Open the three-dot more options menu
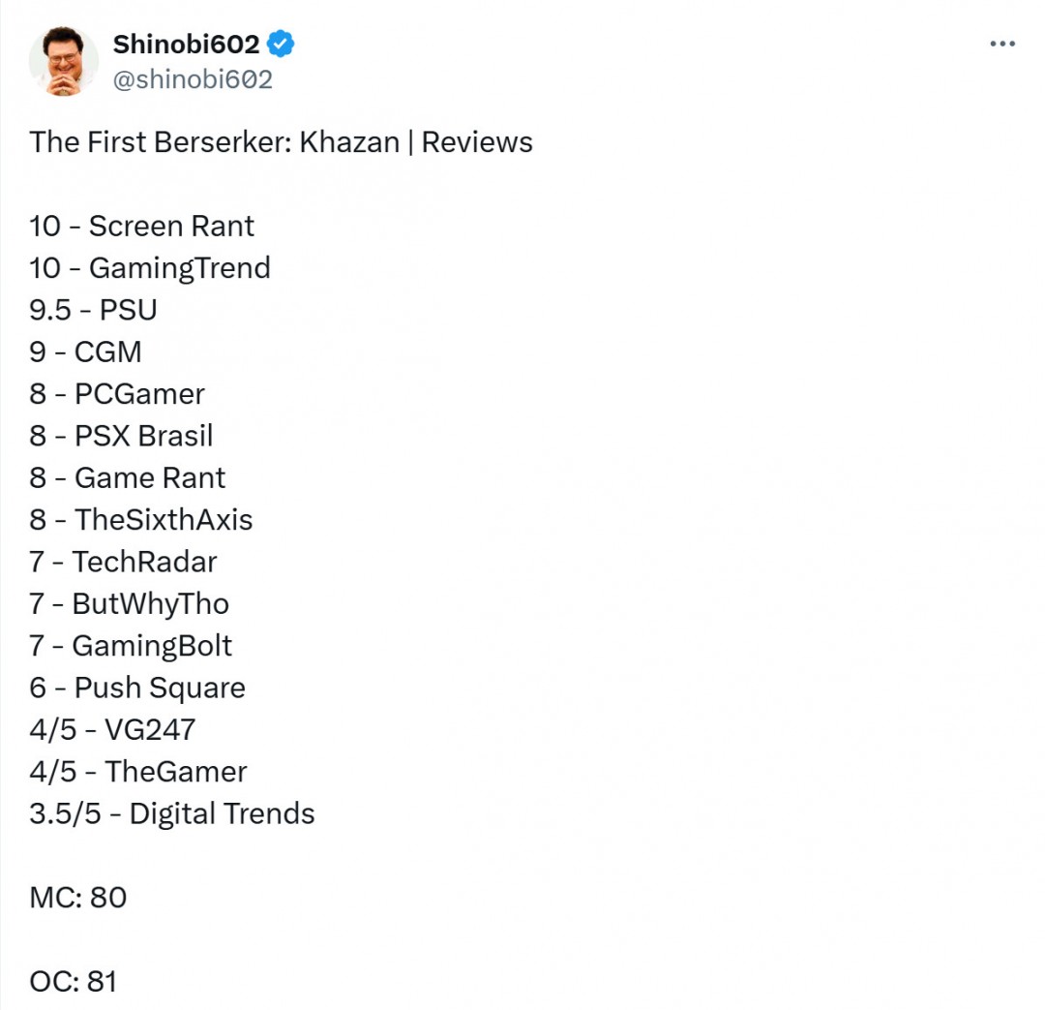The height and width of the screenshot is (1010, 1045). [x=1001, y=45]
